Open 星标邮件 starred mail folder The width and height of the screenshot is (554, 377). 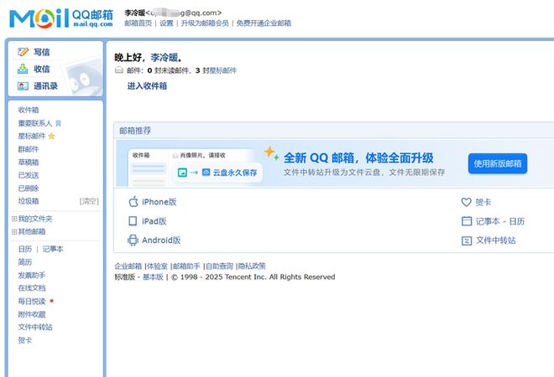32,136
